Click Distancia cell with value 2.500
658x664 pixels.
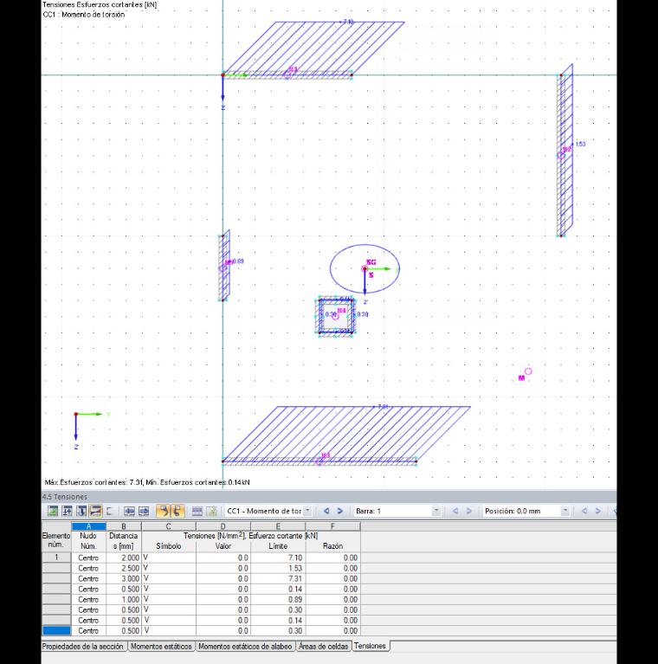[x=124, y=568]
